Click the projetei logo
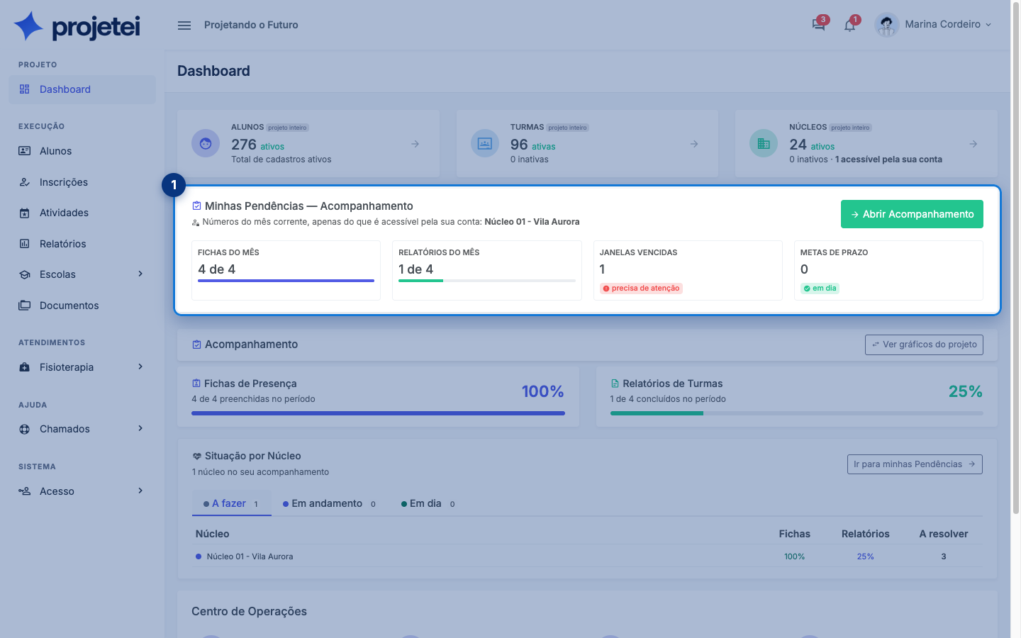This screenshot has height=638, width=1021. (x=77, y=26)
